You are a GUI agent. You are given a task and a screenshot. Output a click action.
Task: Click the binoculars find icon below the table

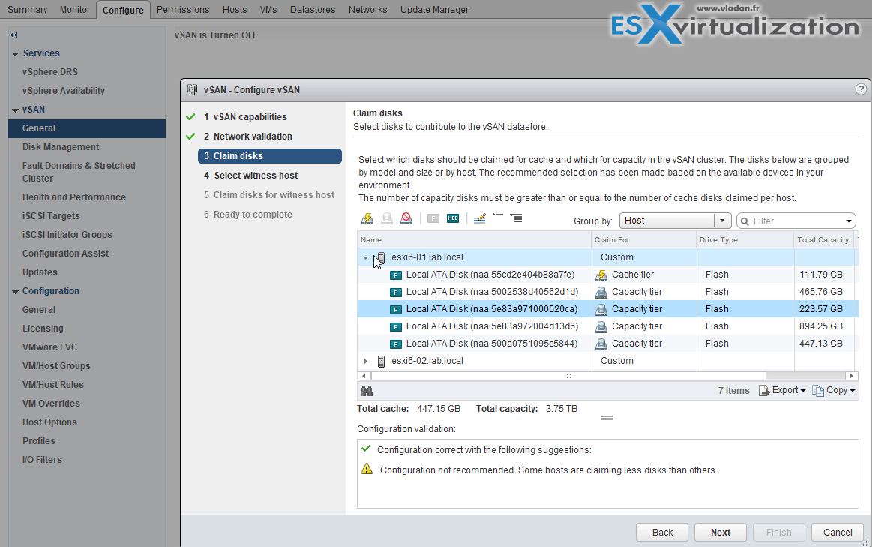(x=367, y=391)
